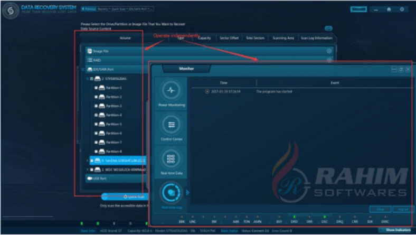Viewport: 416px width, 235px height.
Task: Click the SanDisk drive icon
Action: click(x=98, y=161)
